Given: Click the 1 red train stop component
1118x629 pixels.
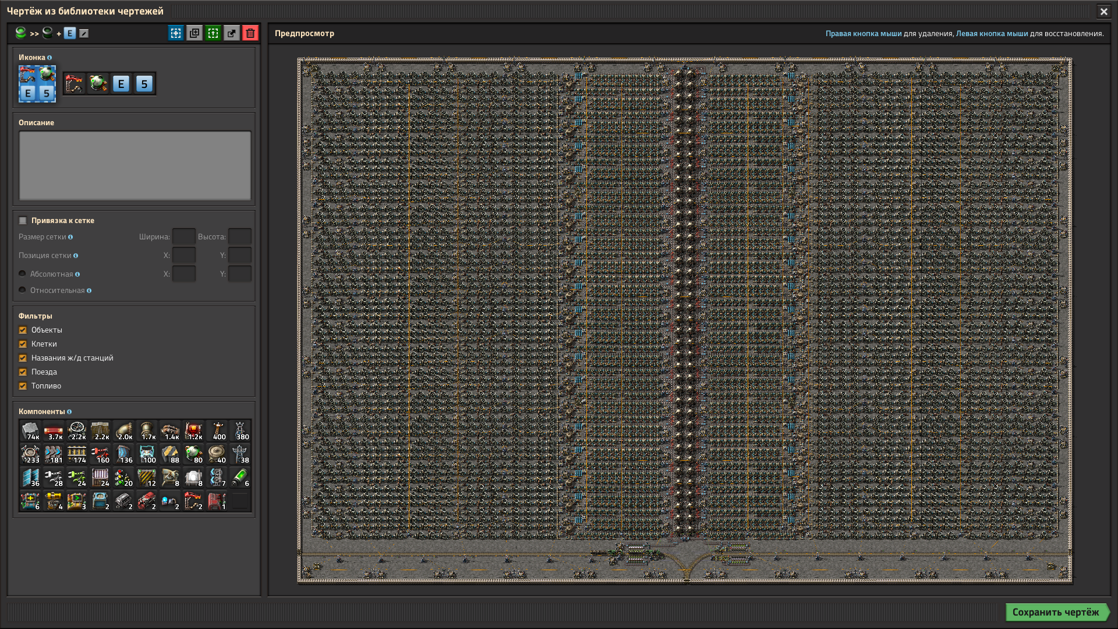Looking at the screenshot, I should pos(217,501).
